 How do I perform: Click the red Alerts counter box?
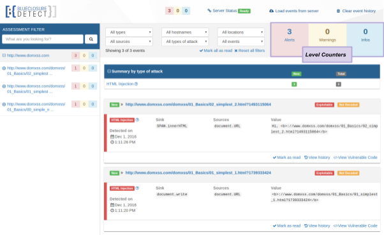pos(290,35)
